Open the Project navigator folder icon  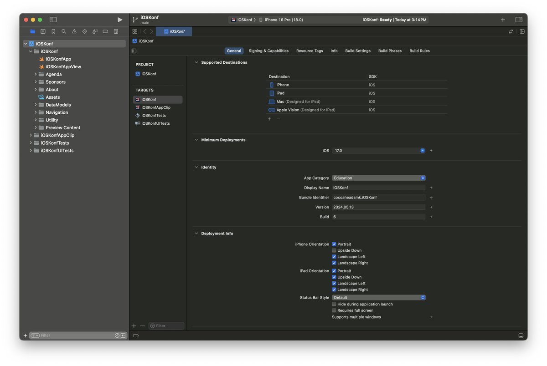pyautogui.click(x=32, y=31)
